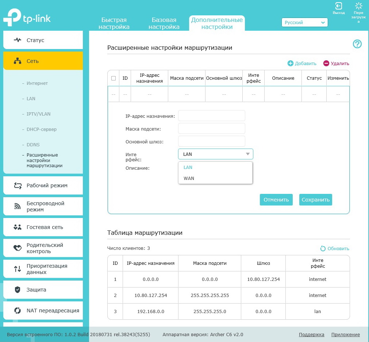The height and width of the screenshot is (342, 369).
Task: Expand the language dropdown showing Русский
Action: click(304, 23)
